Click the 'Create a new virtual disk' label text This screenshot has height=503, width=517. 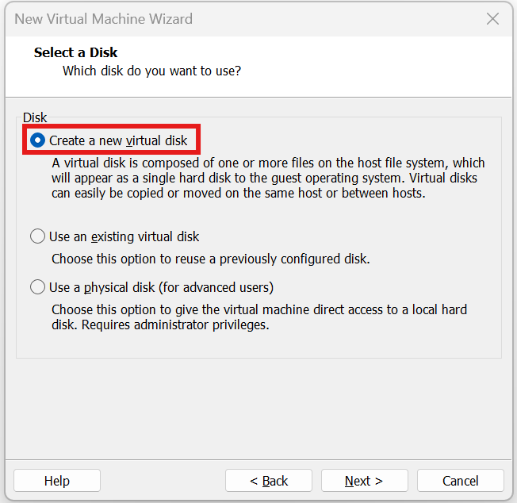click(x=118, y=140)
